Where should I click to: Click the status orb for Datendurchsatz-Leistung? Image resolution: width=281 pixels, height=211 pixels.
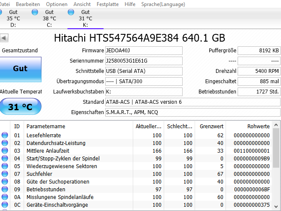click(5, 143)
